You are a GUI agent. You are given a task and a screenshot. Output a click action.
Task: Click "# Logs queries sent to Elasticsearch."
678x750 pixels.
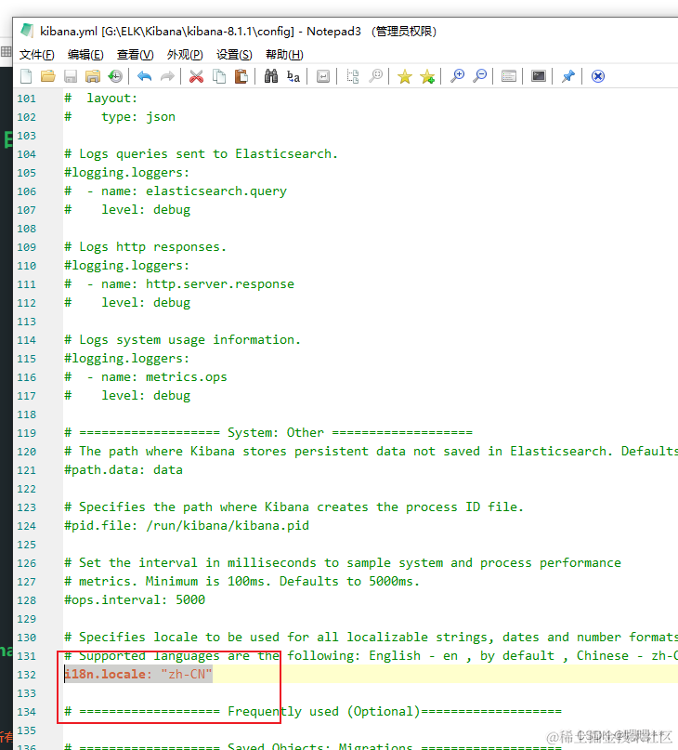click(202, 154)
